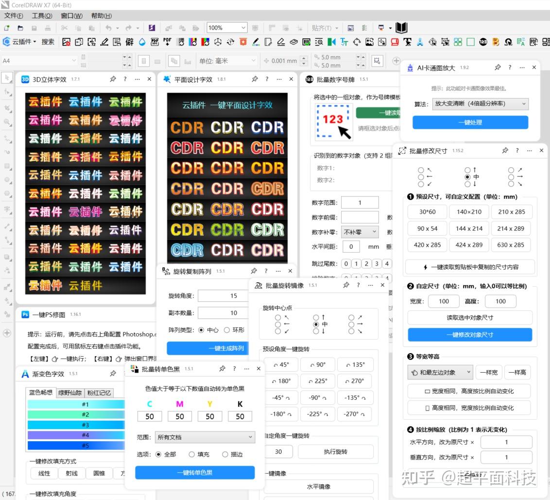This screenshot has width=550, height=500.
Task: Click the PDF with down arrow icon
Action: pyautogui.click(x=167, y=42)
